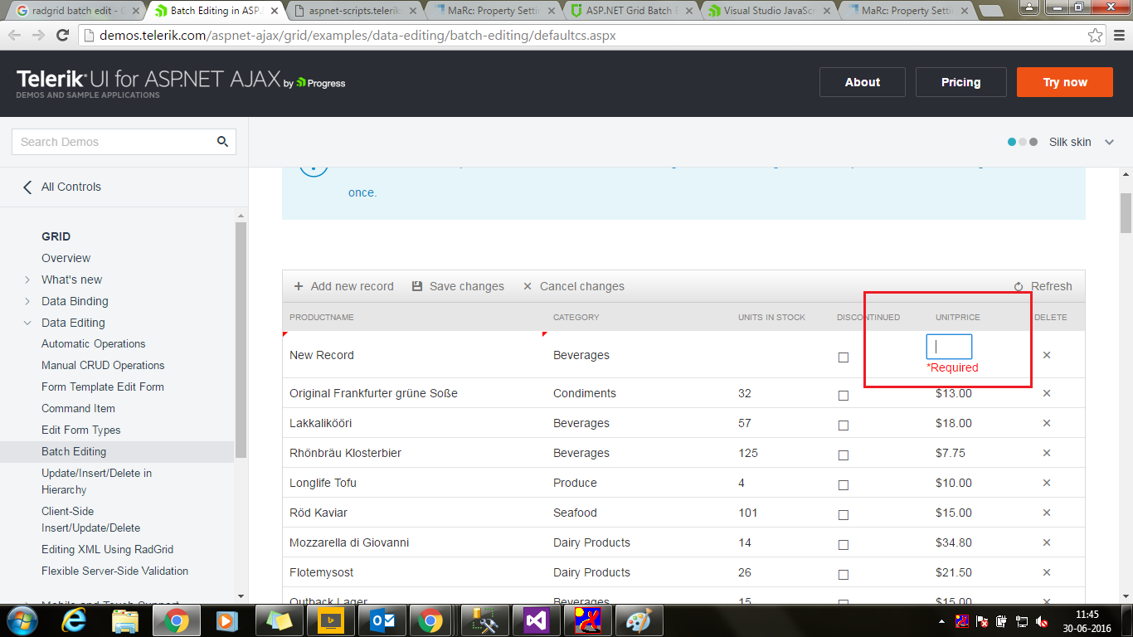Delete the Rhönbräu Klosterbier row
The height and width of the screenshot is (637, 1133).
[1047, 453]
